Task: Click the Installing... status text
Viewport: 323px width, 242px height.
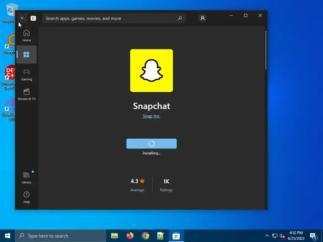Action: (151, 153)
